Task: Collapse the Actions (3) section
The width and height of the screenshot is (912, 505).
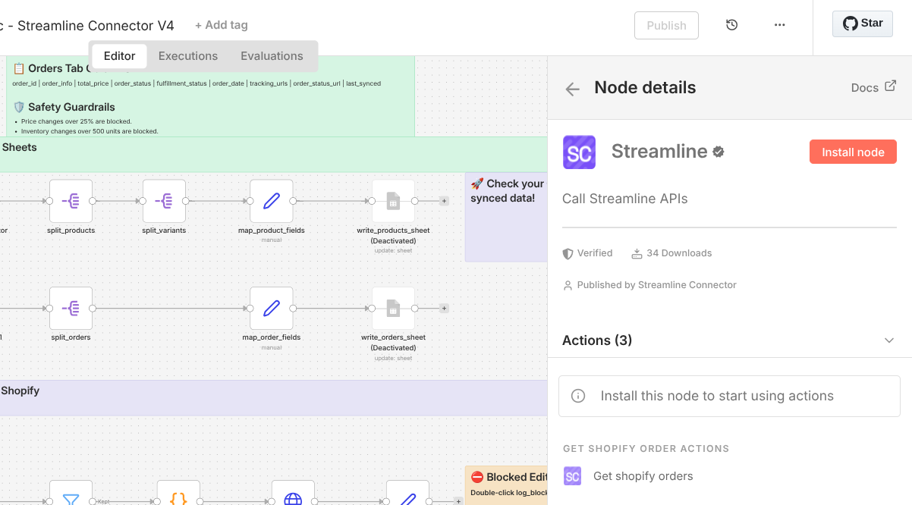Action: pos(888,340)
